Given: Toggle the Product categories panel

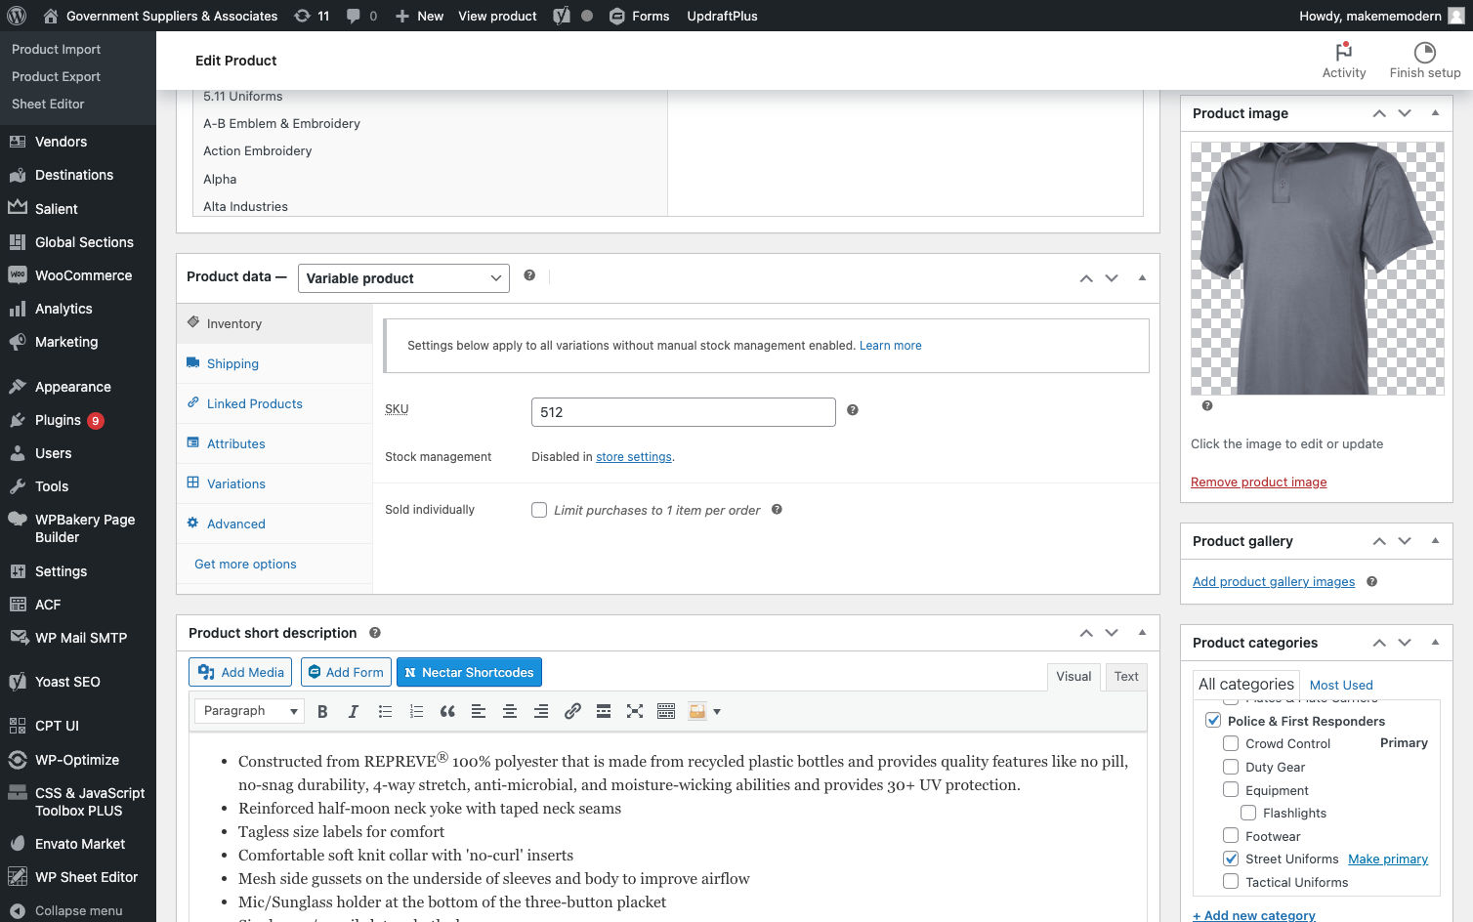Looking at the screenshot, I should [x=1435, y=643].
